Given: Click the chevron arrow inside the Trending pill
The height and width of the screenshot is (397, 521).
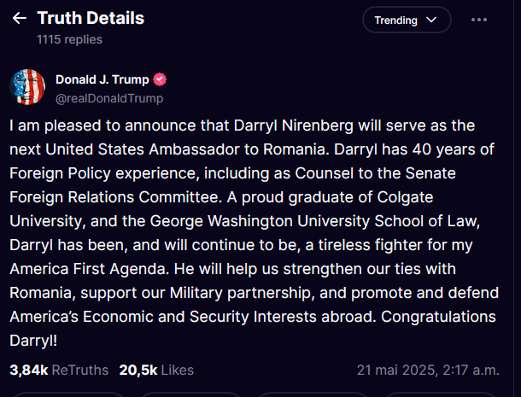Looking at the screenshot, I should 431,20.
